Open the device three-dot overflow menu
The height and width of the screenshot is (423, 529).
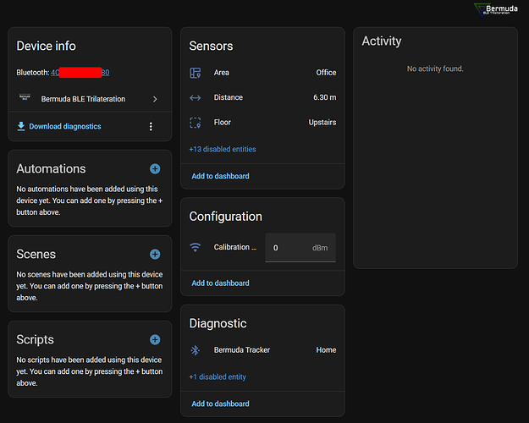pyautogui.click(x=151, y=127)
